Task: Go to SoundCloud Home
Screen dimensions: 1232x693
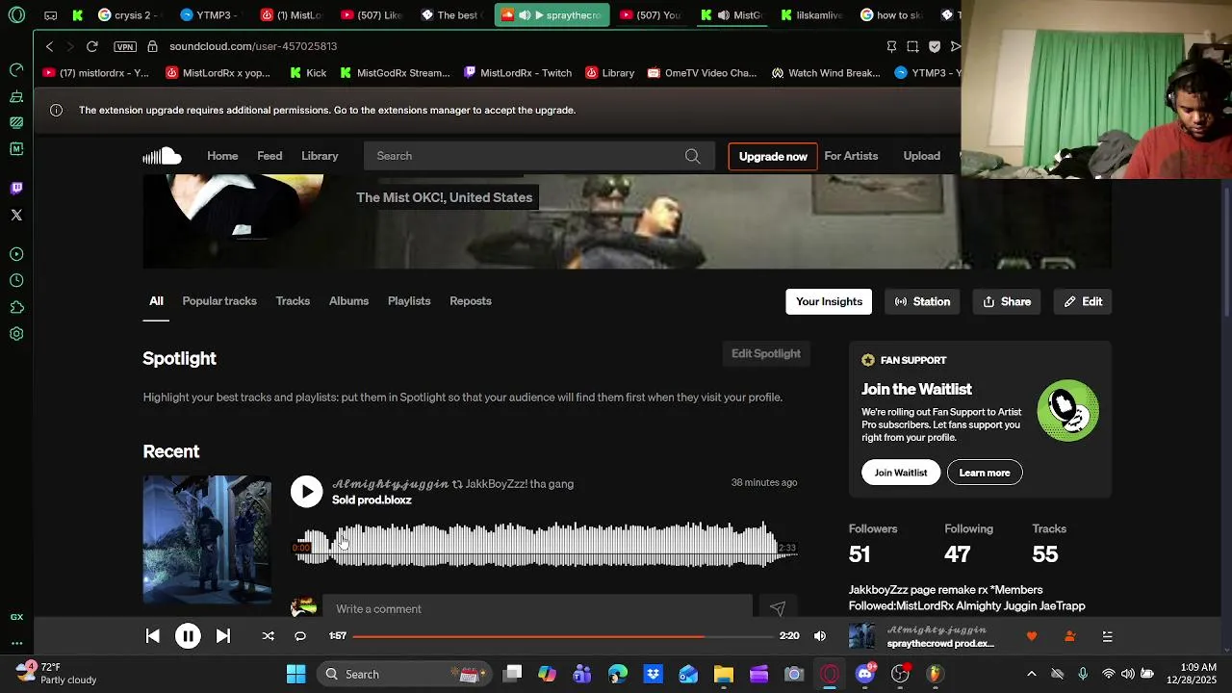Action: point(222,156)
